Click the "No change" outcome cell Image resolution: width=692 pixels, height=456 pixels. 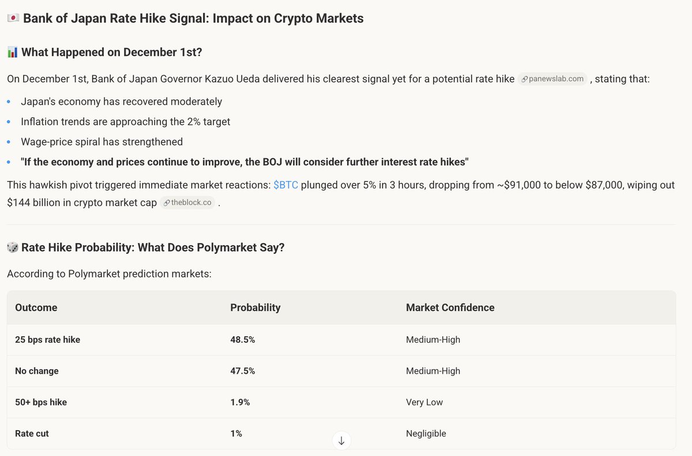click(x=37, y=371)
